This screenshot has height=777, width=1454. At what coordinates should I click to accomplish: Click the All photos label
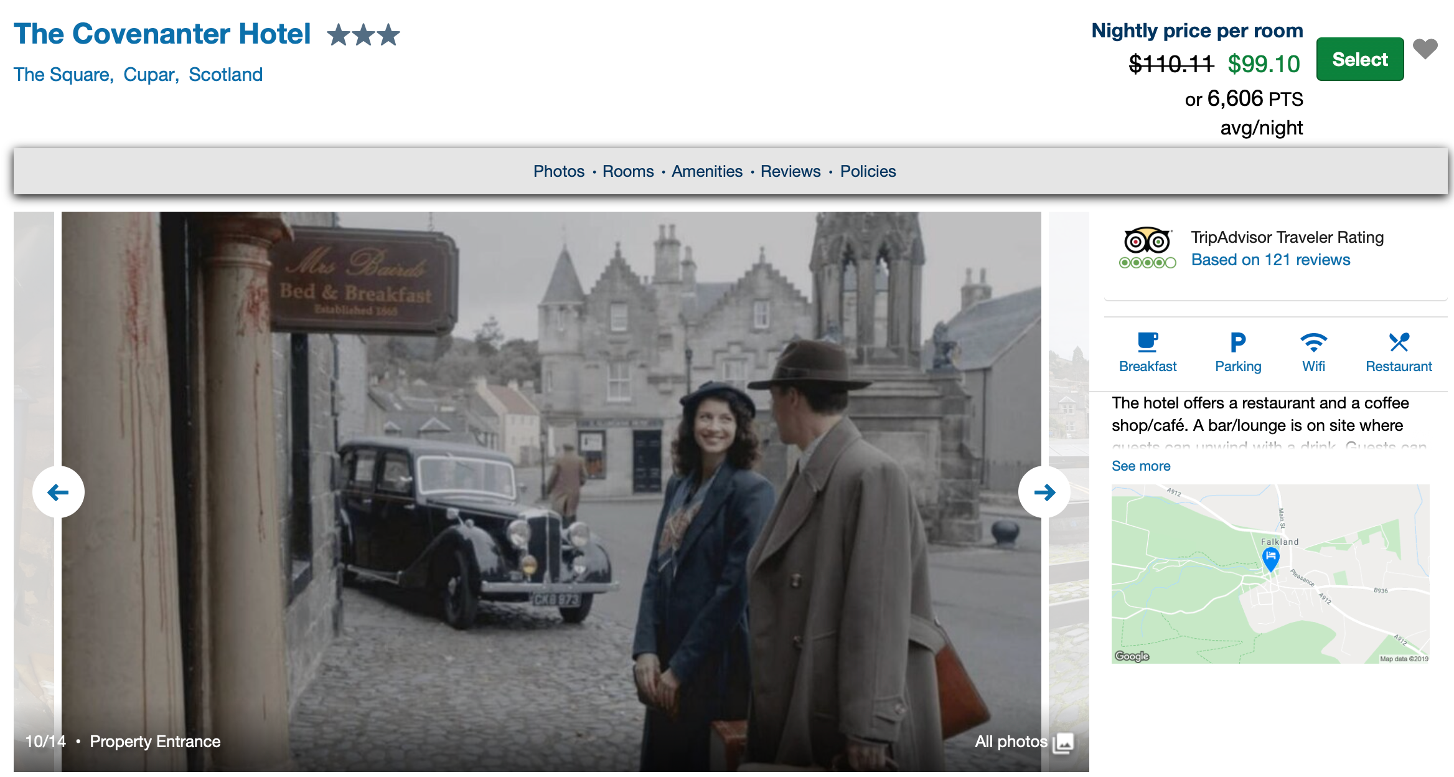click(1011, 742)
